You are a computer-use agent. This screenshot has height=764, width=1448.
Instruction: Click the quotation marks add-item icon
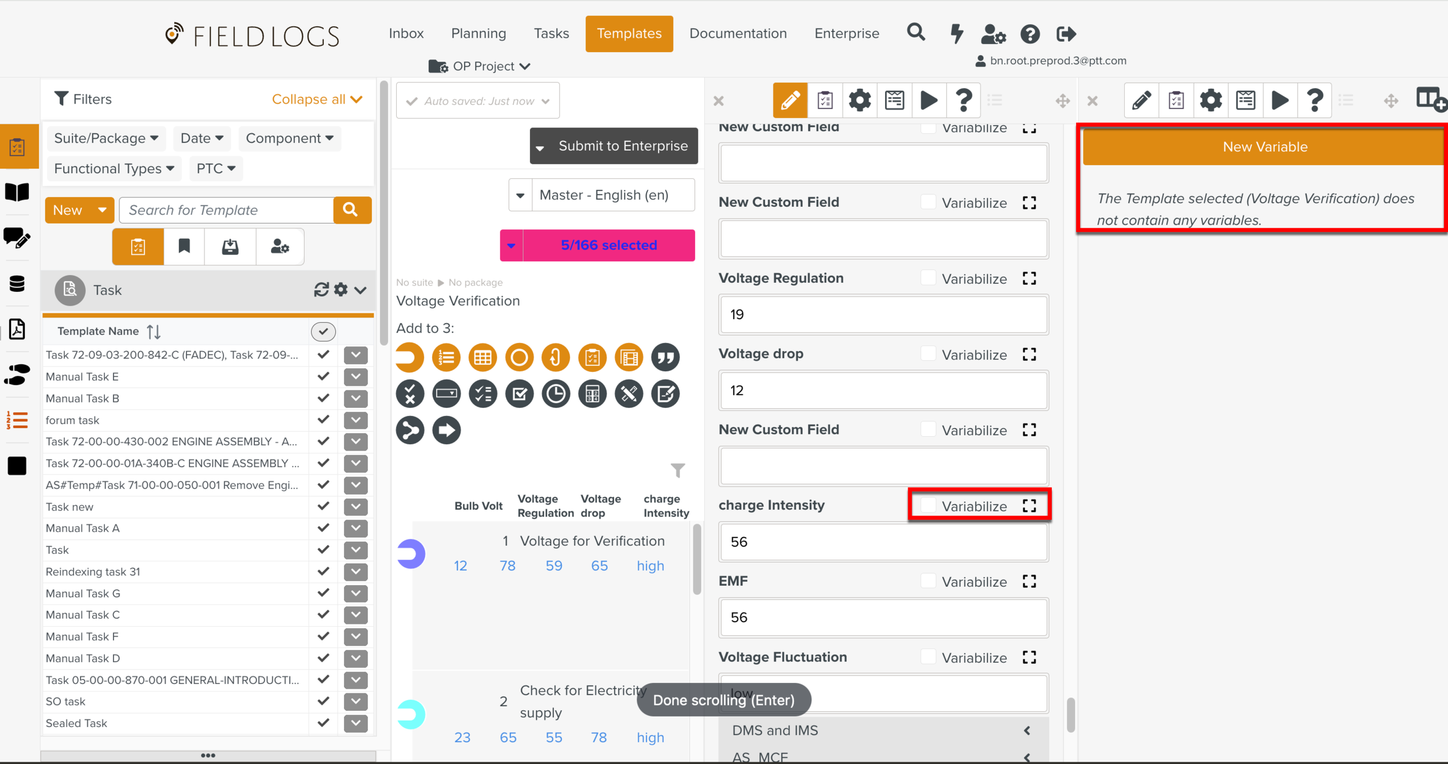pos(666,357)
